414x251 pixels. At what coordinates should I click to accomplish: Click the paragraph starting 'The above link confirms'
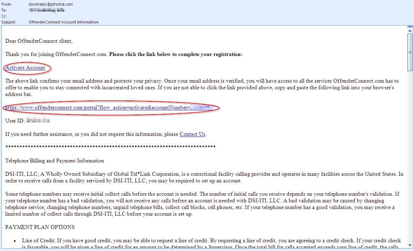(202, 88)
